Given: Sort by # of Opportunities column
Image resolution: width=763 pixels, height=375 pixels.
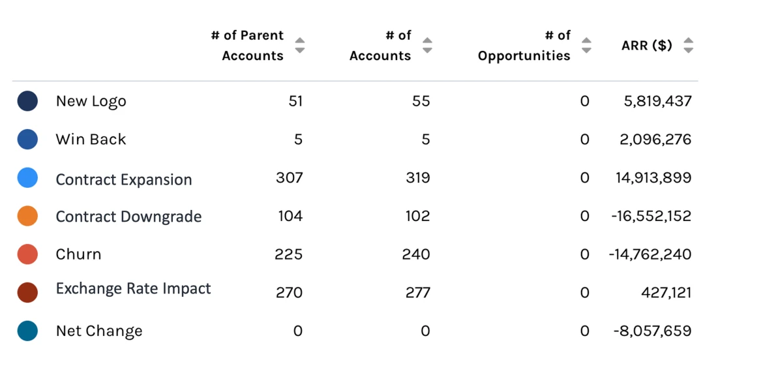Looking at the screenshot, I should click(586, 46).
